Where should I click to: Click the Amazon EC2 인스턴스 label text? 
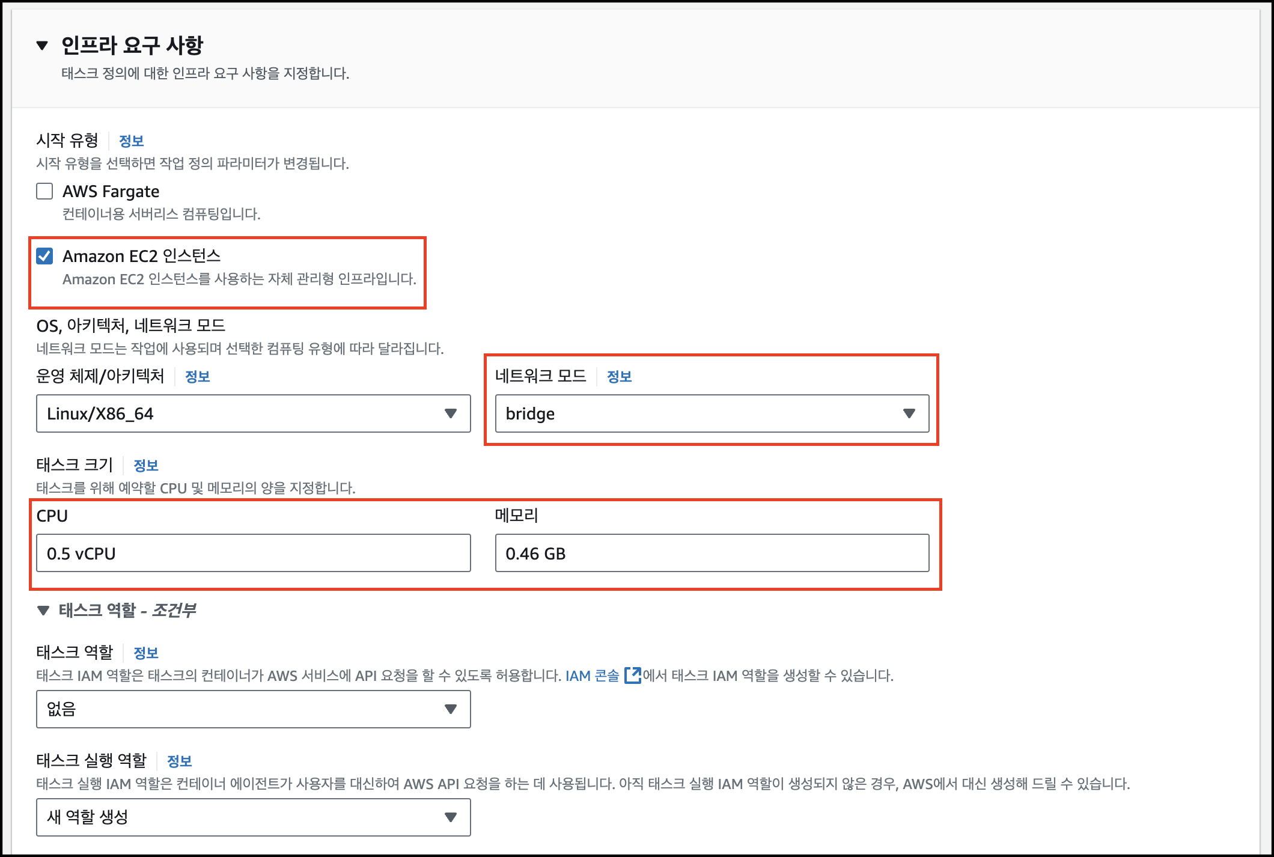point(142,256)
